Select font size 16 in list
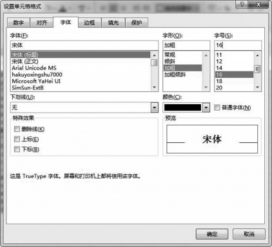Viewport: 272px width, 247px height. tap(234, 75)
